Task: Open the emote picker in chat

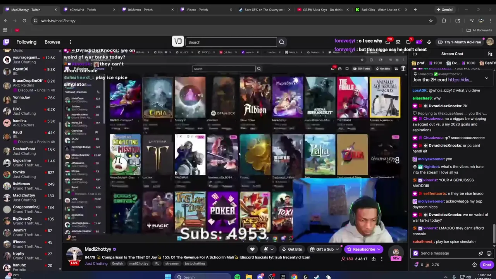Action: [x=489, y=253]
